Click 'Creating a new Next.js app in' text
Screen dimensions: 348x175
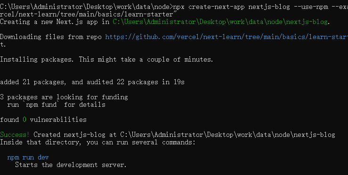[55, 22]
